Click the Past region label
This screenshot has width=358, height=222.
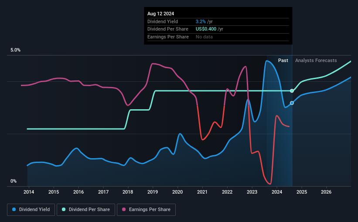283,60
